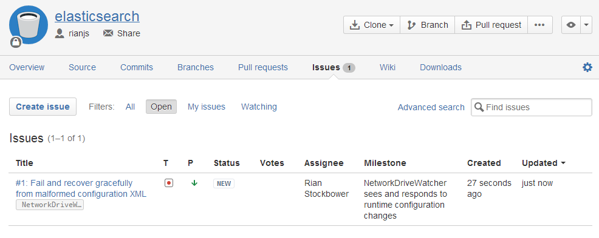Sort by the Votes column header
The height and width of the screenshot is (238, 599).
point(272,163)
